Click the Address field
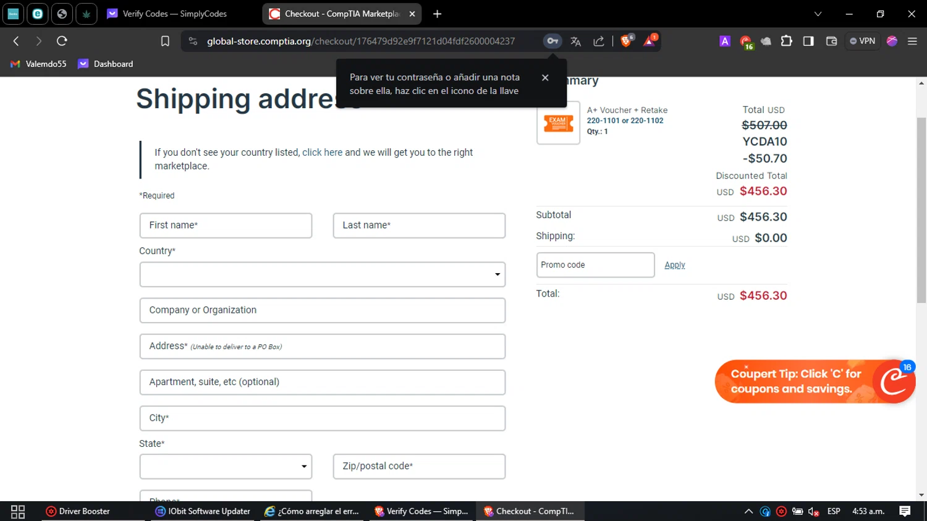 322,346
